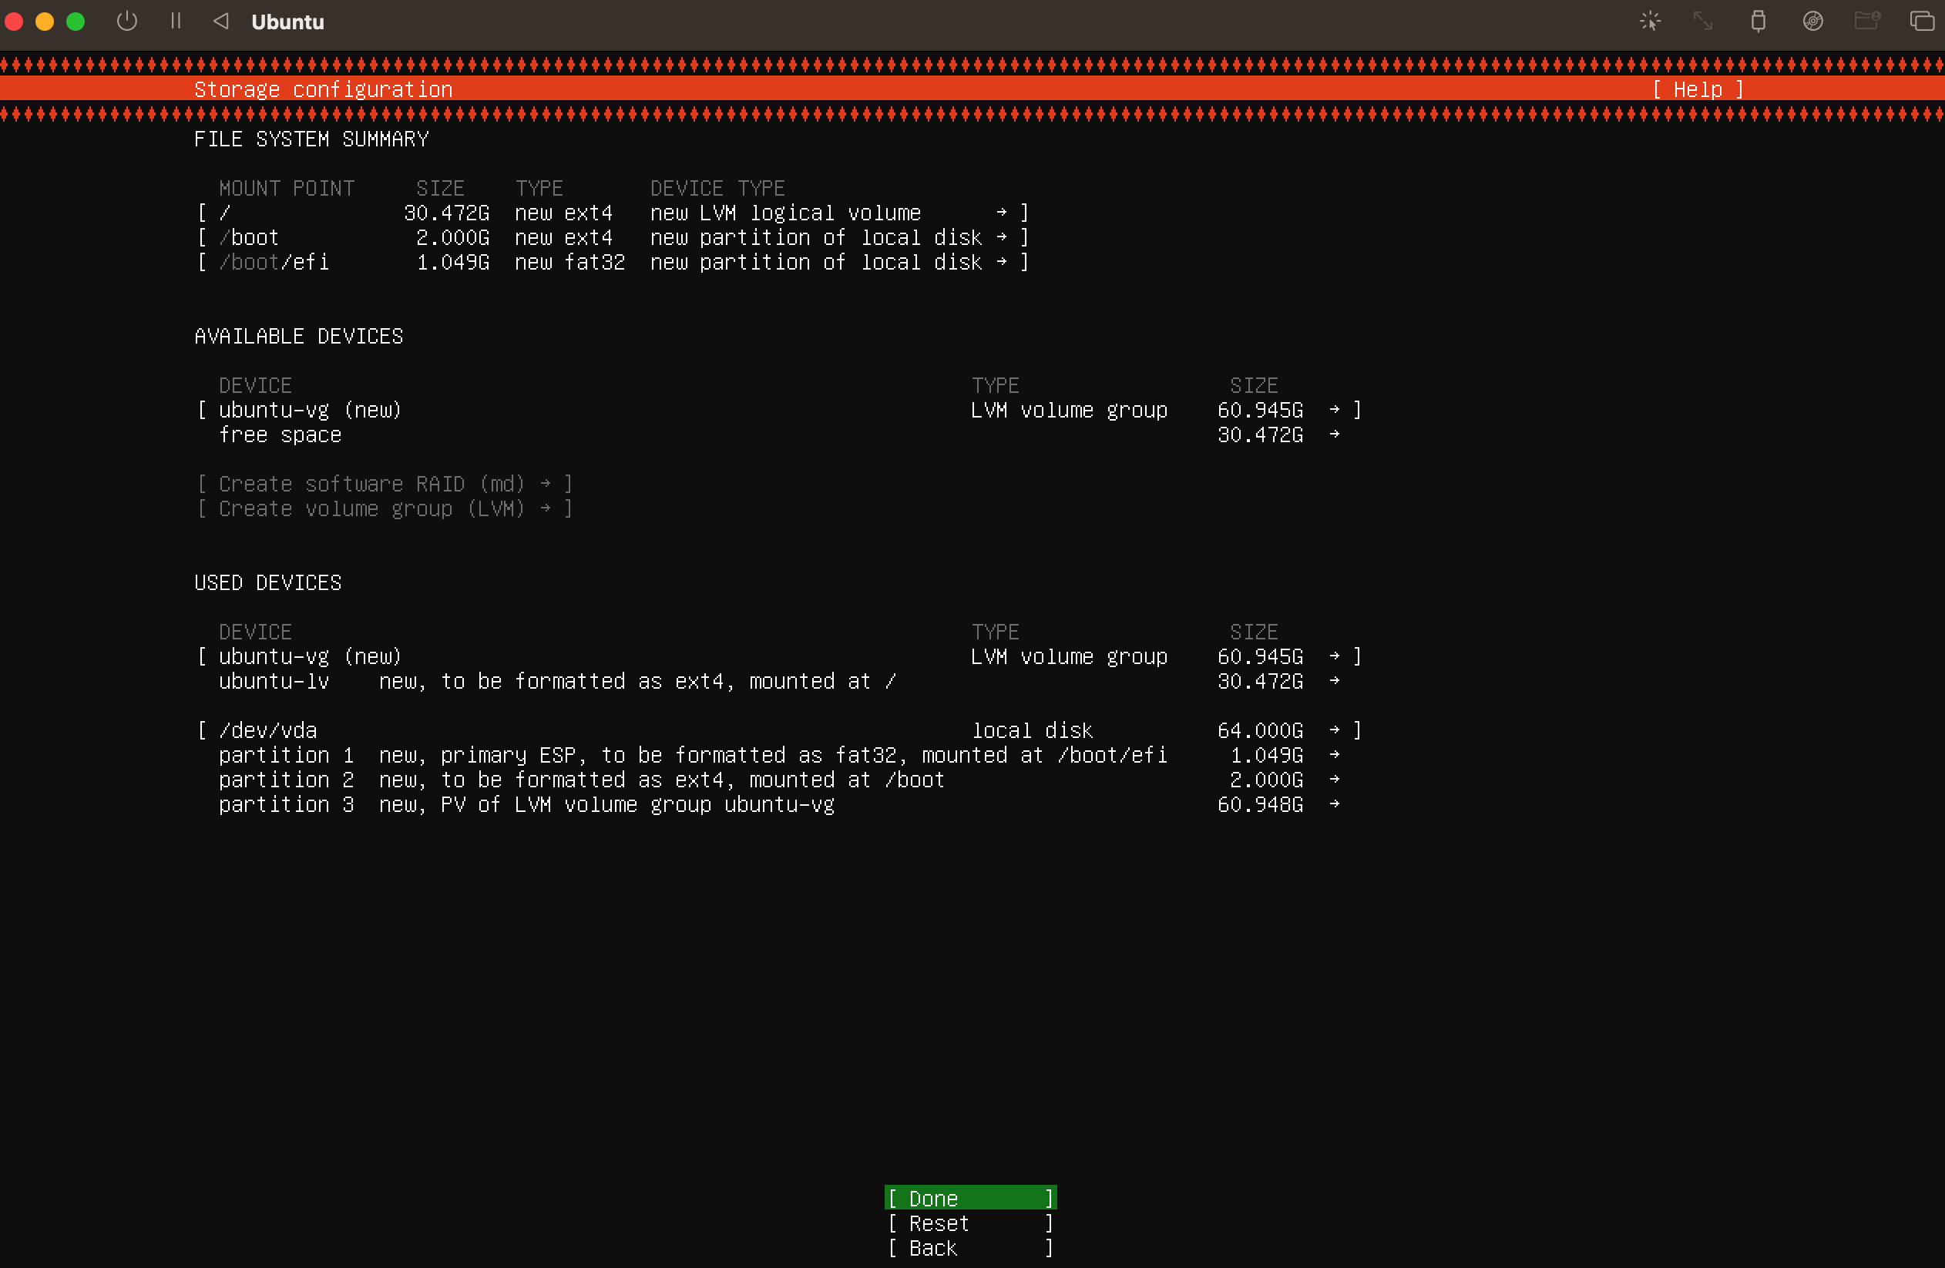Select the Back button
This screenshot has width=1945, height=1268.
tap(970, 1247)
